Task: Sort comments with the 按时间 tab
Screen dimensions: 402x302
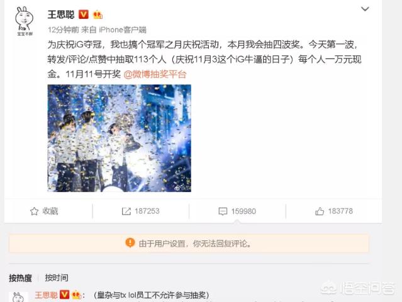Action: tap(57, 277)
